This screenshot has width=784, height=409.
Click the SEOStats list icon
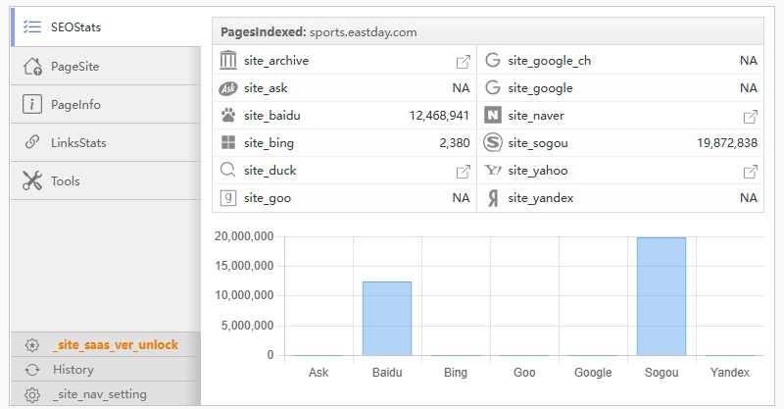point(32,27)
